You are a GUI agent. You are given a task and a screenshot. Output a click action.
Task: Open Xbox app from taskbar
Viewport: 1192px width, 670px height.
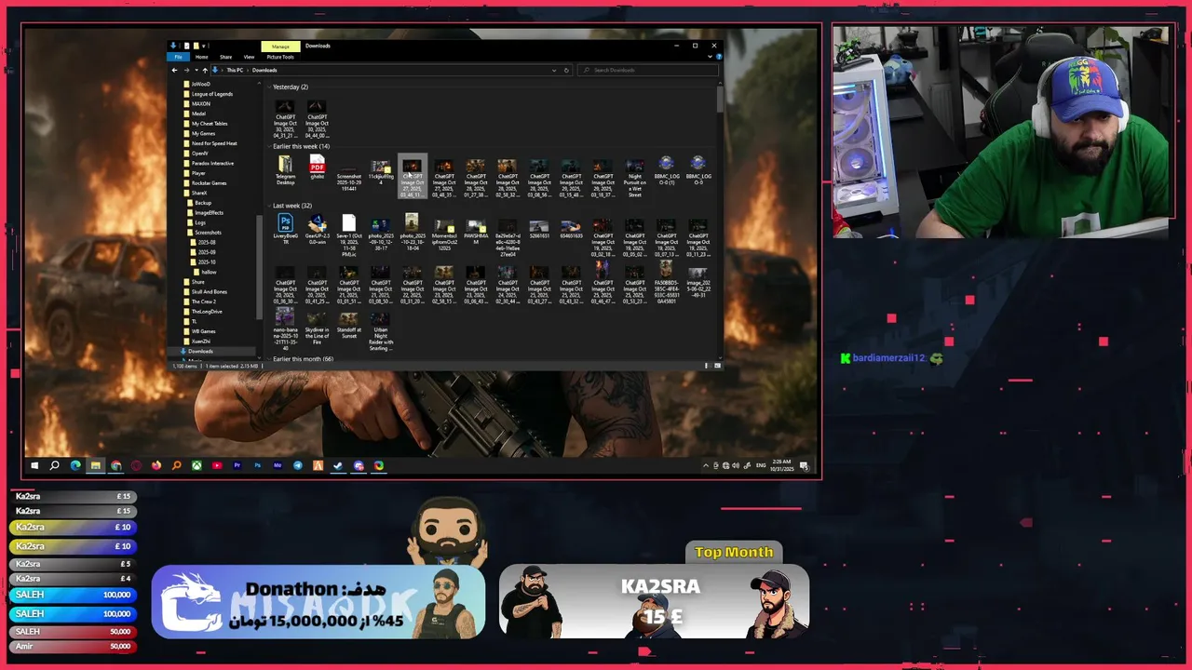[196, 465]
